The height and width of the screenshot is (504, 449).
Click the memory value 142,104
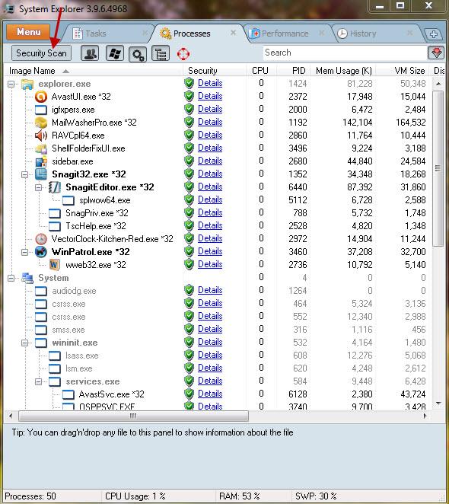point(357,123)
